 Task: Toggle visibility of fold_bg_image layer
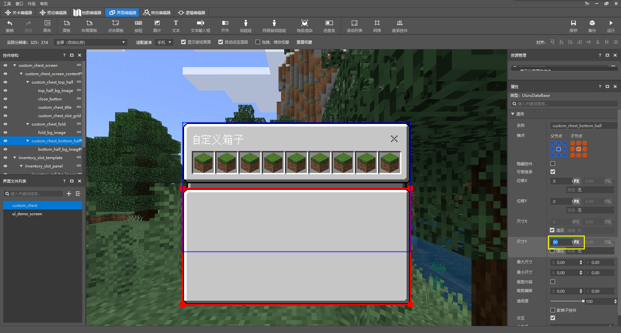click(x=5, y=133)
